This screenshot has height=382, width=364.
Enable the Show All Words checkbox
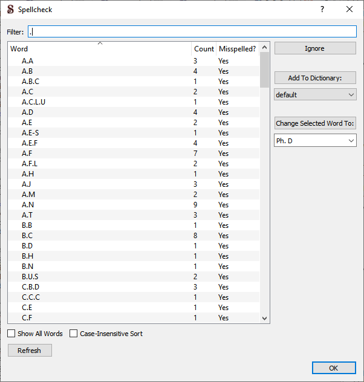tap(11, 334)
